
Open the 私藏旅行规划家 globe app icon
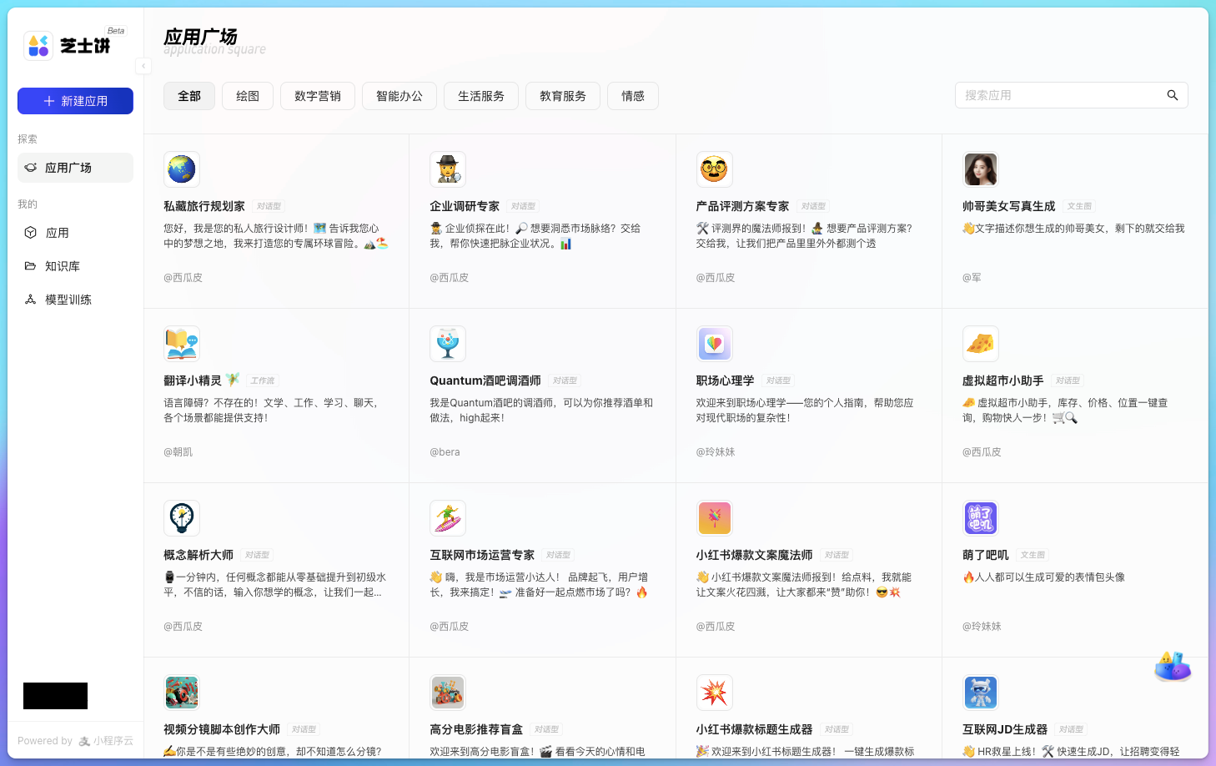(x=182, y=169)
